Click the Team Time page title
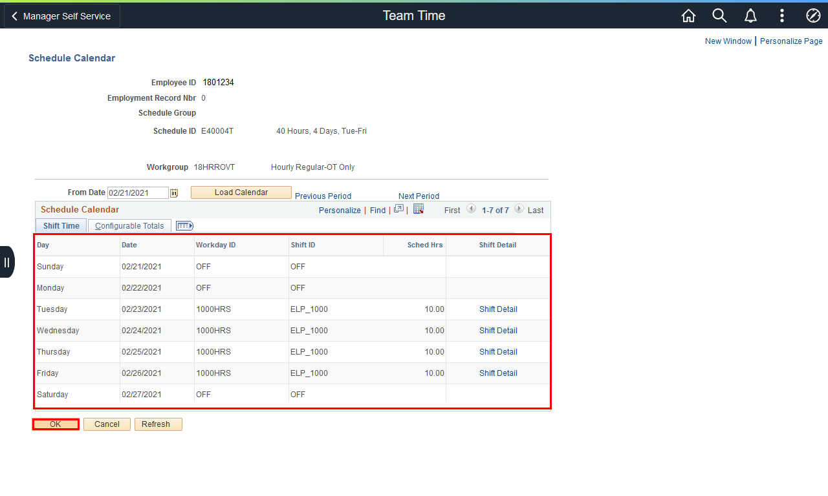 click(414, 15)
